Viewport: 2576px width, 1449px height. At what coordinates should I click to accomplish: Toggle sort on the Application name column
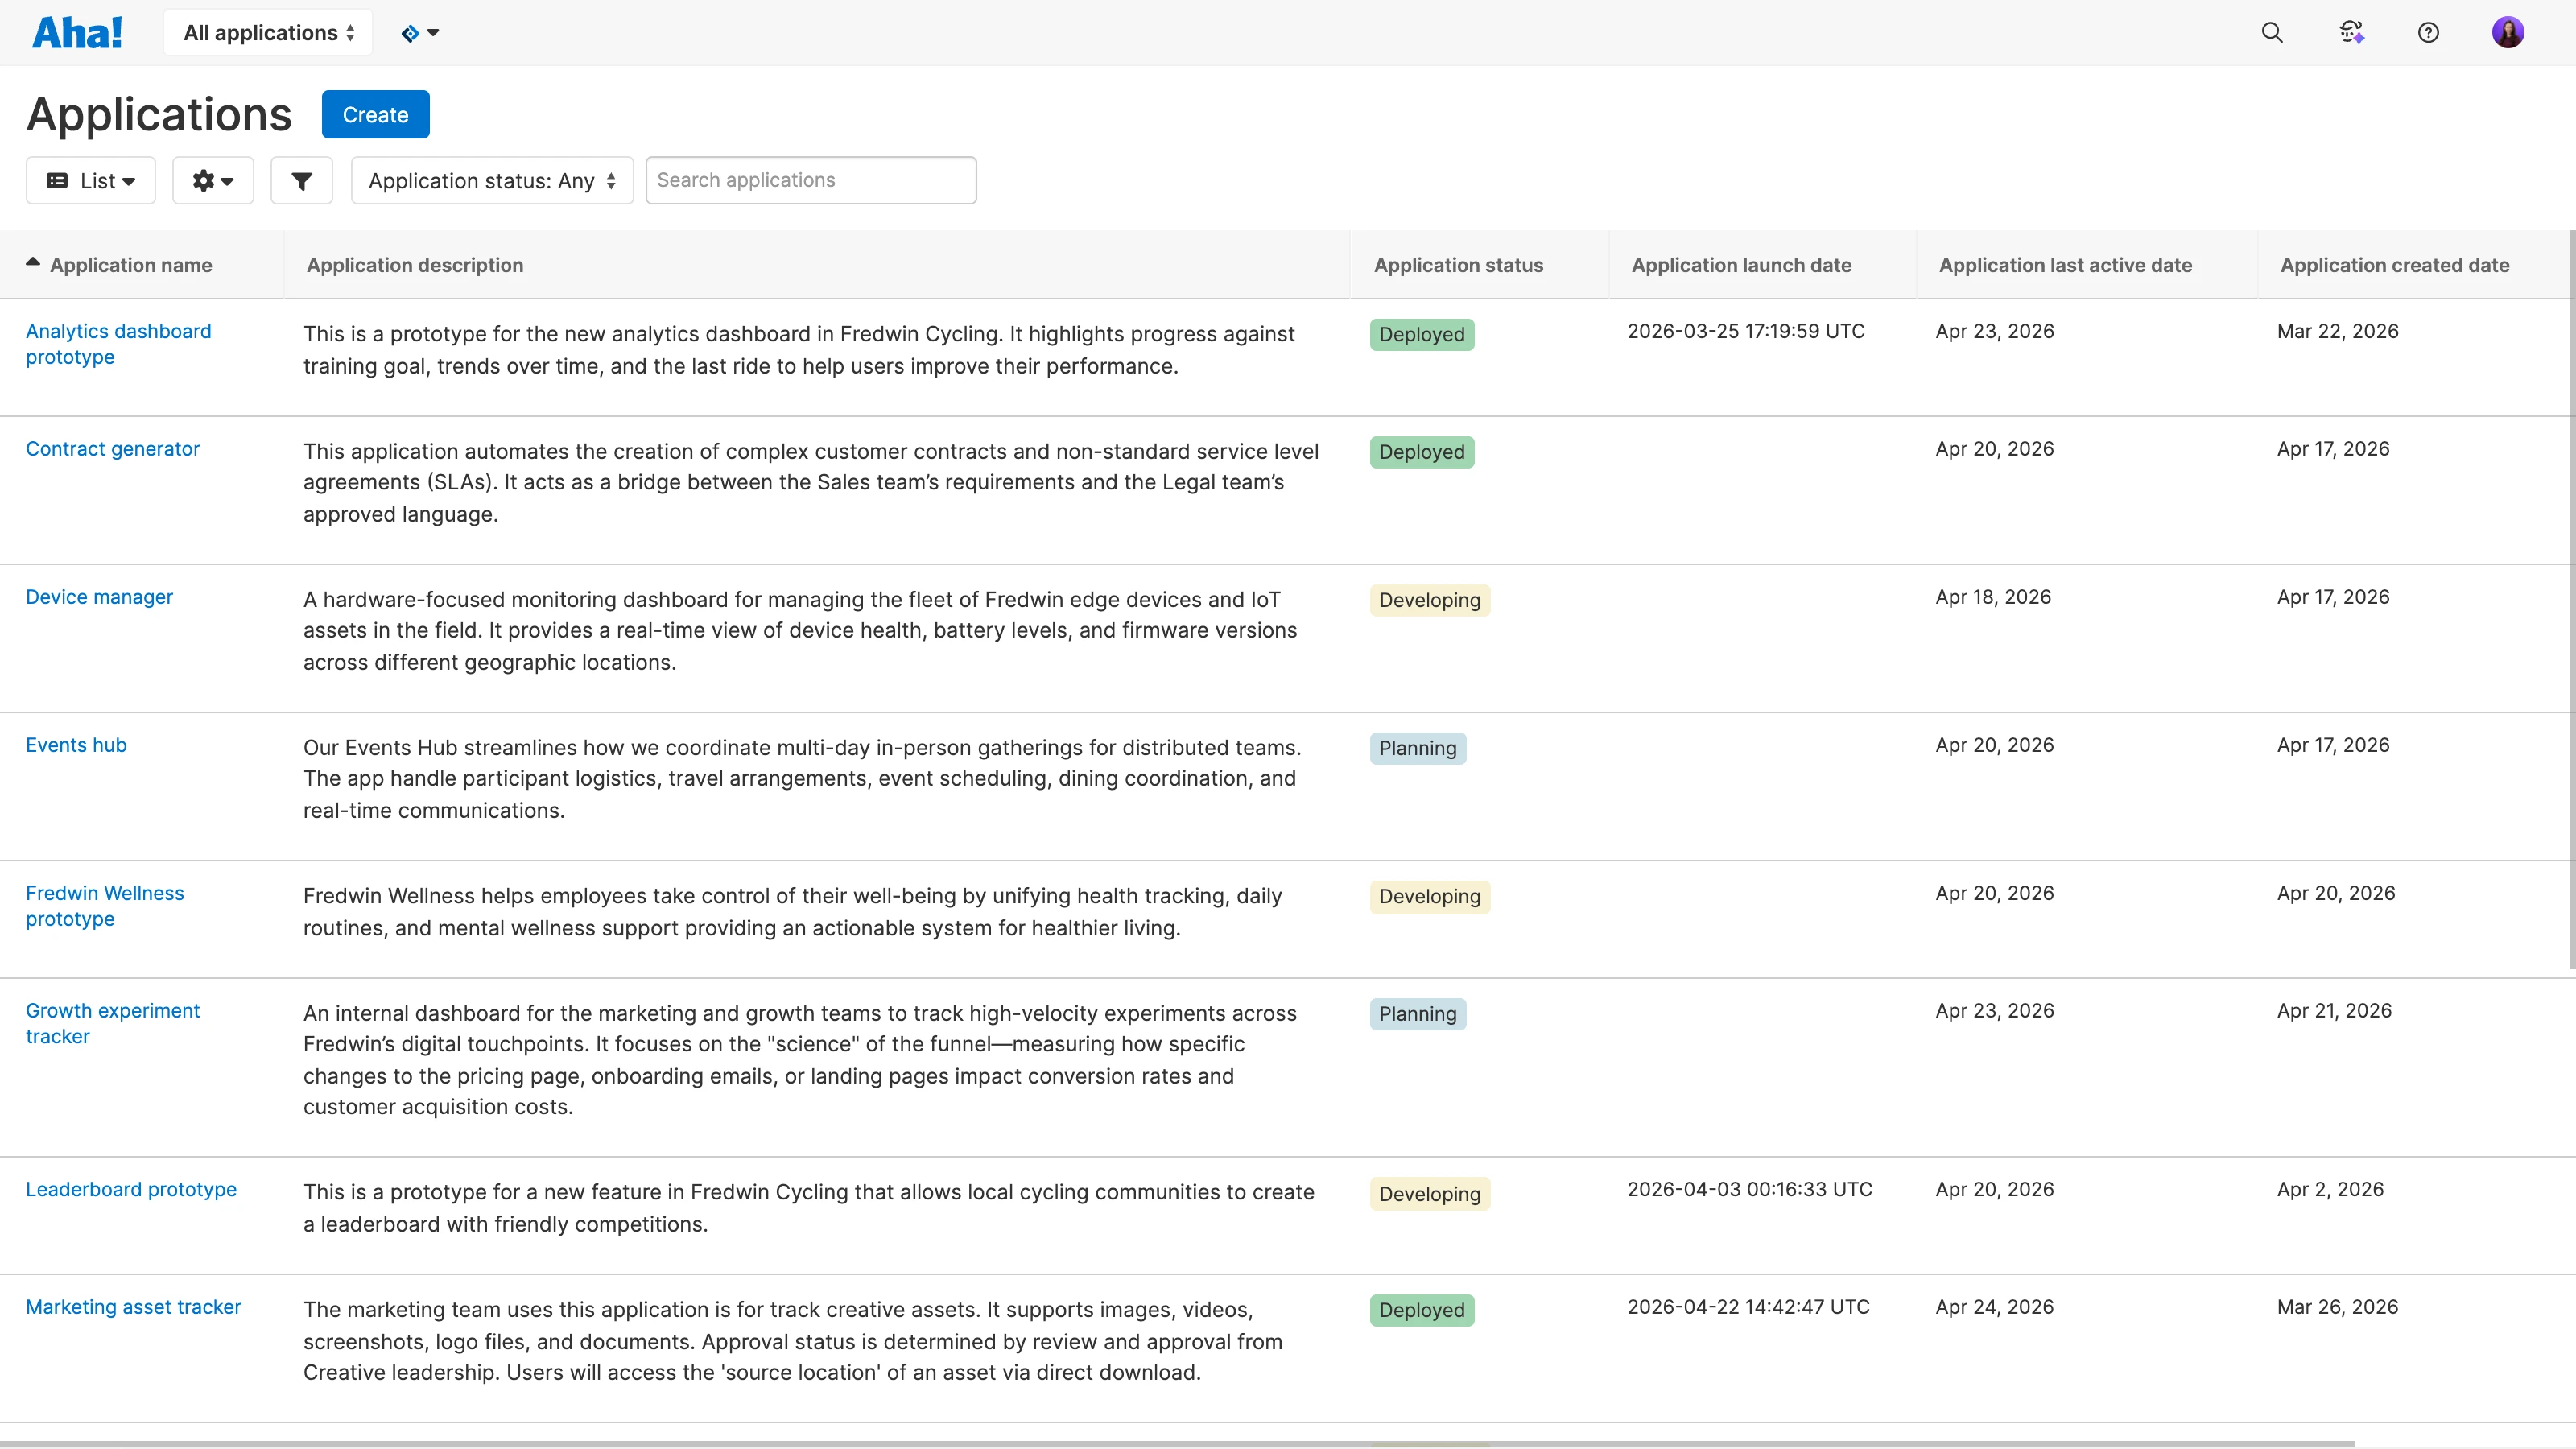click(131, 264)
